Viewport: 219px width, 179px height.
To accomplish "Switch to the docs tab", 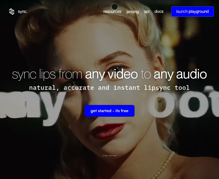I will tap(159, 11).
